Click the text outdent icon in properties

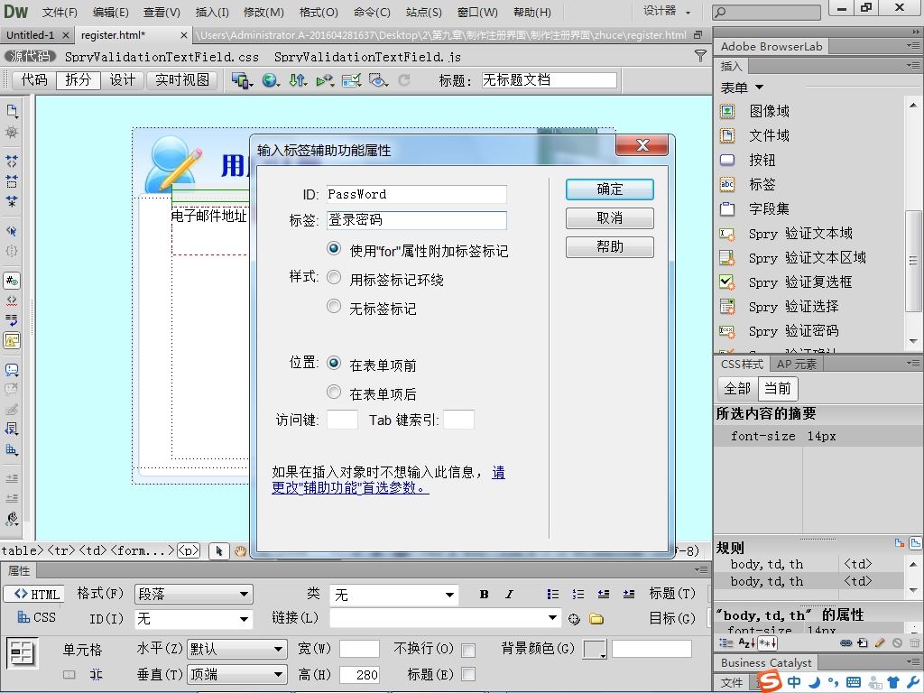pyautogui.click(x=604, y=594)
